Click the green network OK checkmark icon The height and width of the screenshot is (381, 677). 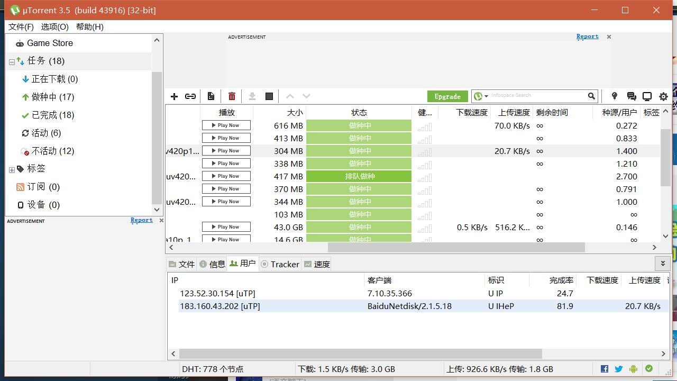(x=649, y=369)
